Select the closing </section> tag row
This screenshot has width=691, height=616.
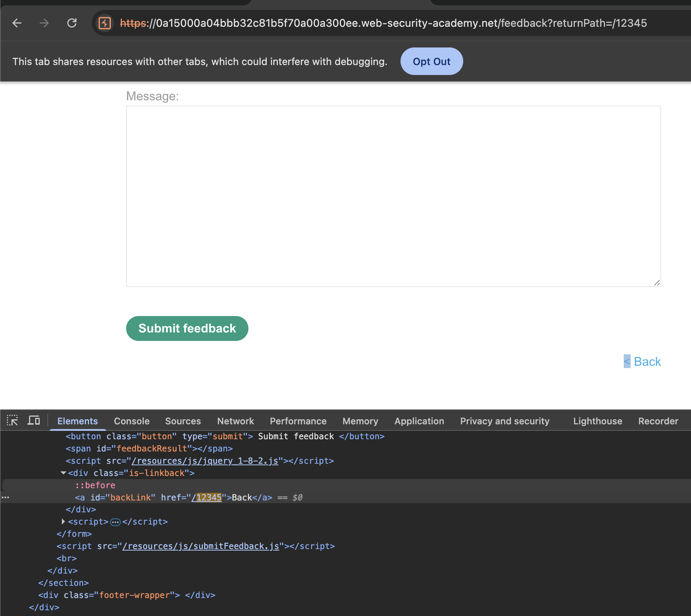345,583
